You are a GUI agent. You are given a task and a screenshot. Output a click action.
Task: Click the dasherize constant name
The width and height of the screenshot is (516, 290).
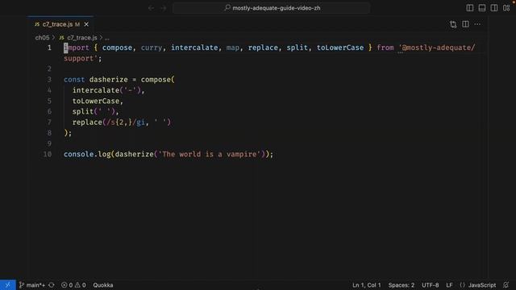click(x=108, y=80)
